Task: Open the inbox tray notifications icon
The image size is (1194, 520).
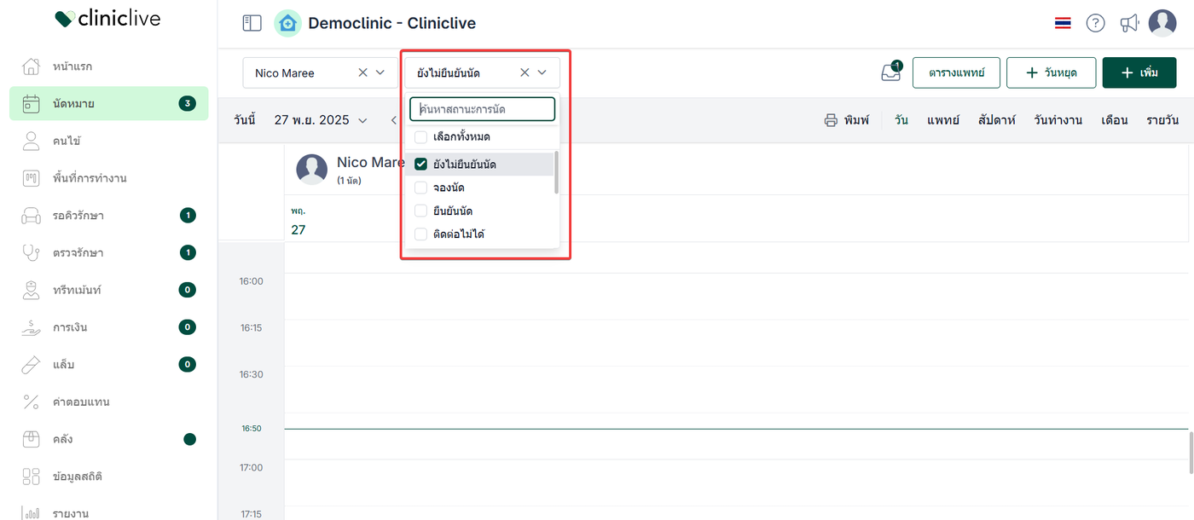Action: tap(890, 73)
